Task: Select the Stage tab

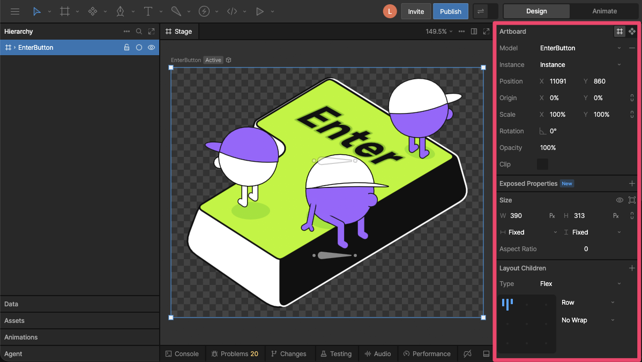Action: (x=179, y=32)
